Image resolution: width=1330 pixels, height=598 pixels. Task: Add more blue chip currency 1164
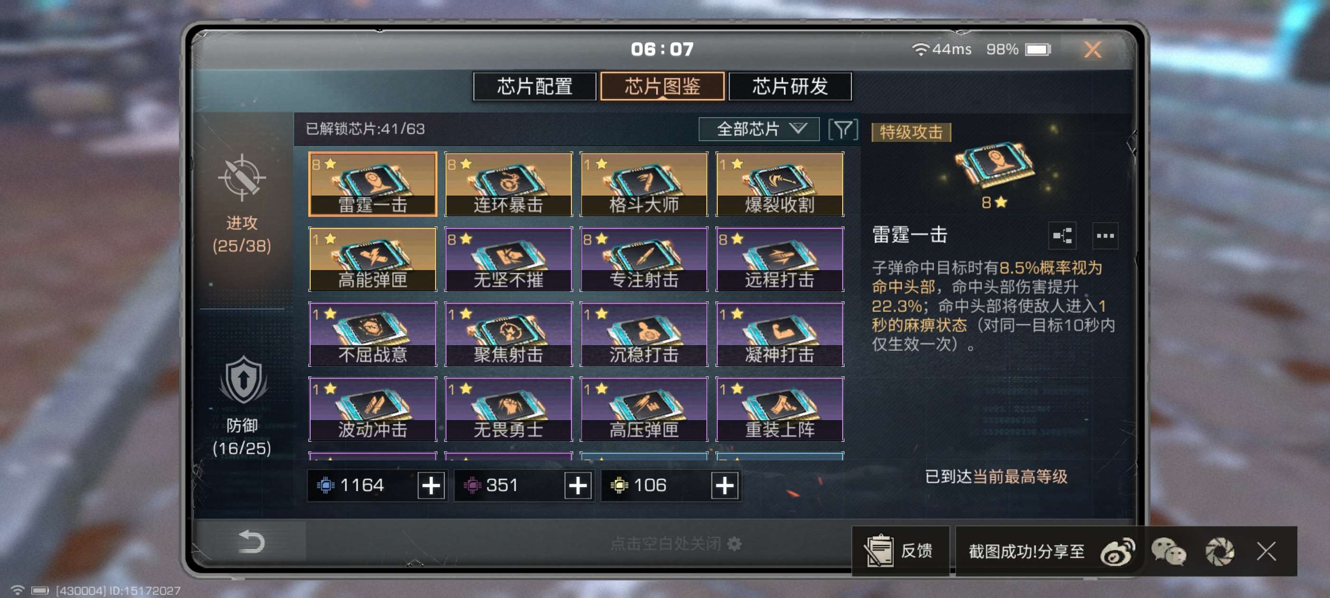click(x=431, y=486)
